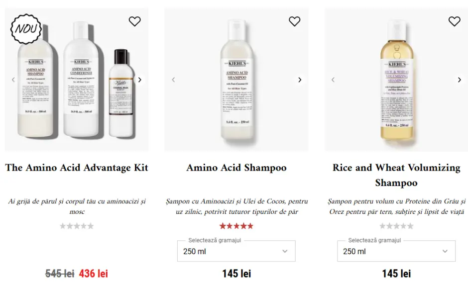Show next image of Amino Acid Advantage Kit
Image resolution: width=468 pixels, height=283 pixels.
[x=140, y=80]
